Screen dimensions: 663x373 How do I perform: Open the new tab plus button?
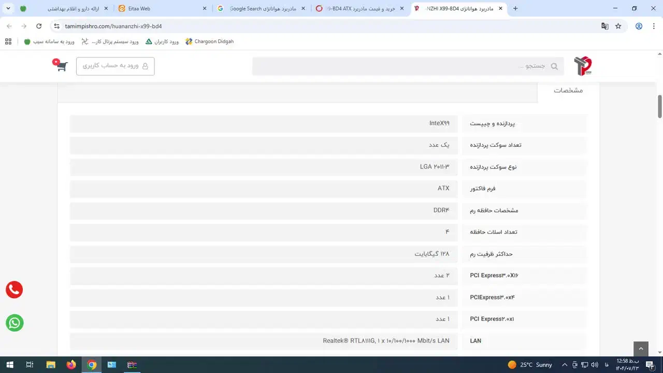(x=515, y=8)
